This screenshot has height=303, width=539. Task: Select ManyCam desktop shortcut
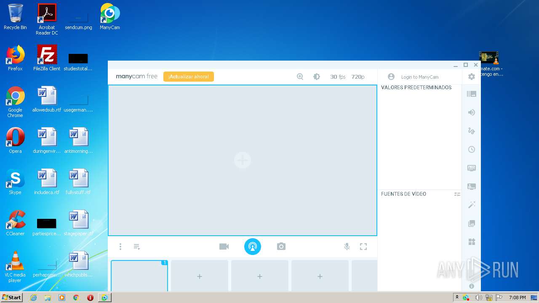click(110, 17)
